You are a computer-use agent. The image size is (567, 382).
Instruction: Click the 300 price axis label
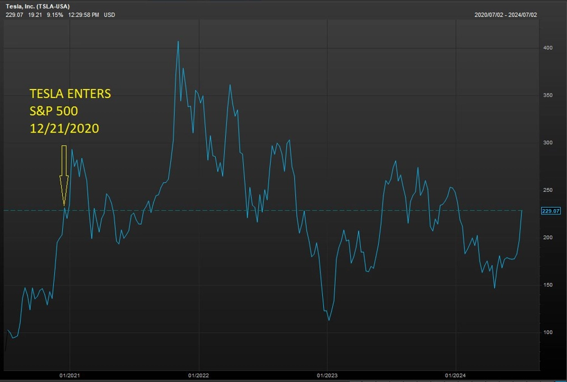pos(548,143)
